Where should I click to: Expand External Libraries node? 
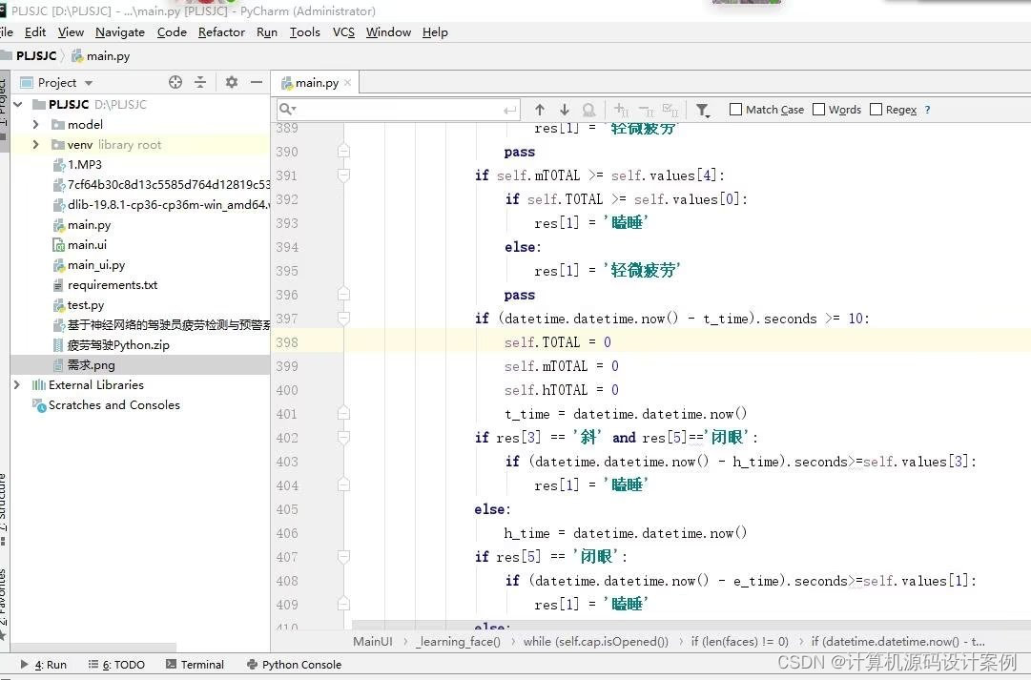[17, 384]
